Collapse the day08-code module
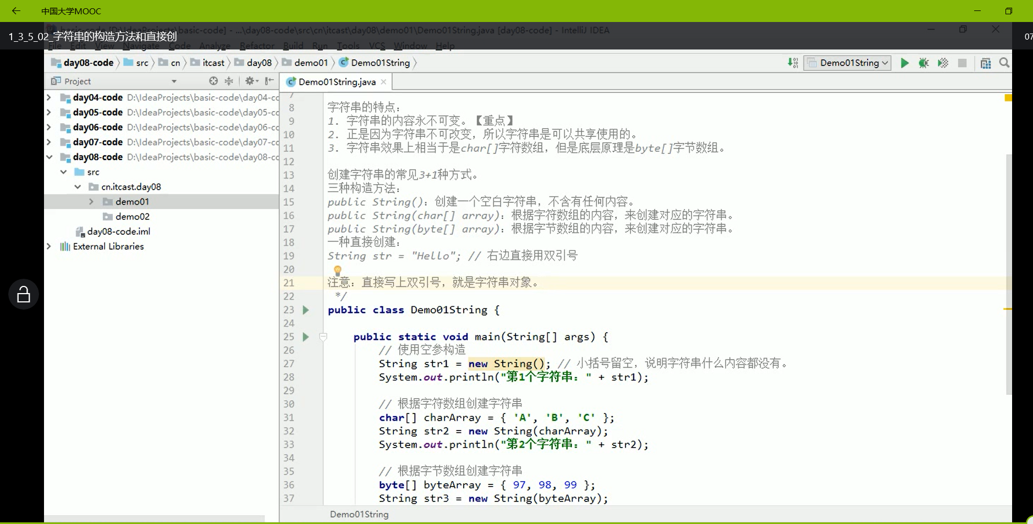1033x524 pixels. click(49, 157)
